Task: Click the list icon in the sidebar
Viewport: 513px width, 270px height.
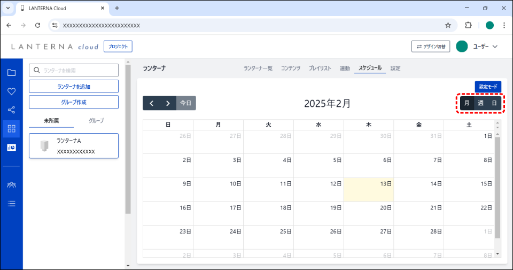Action: tap(11, 203)
